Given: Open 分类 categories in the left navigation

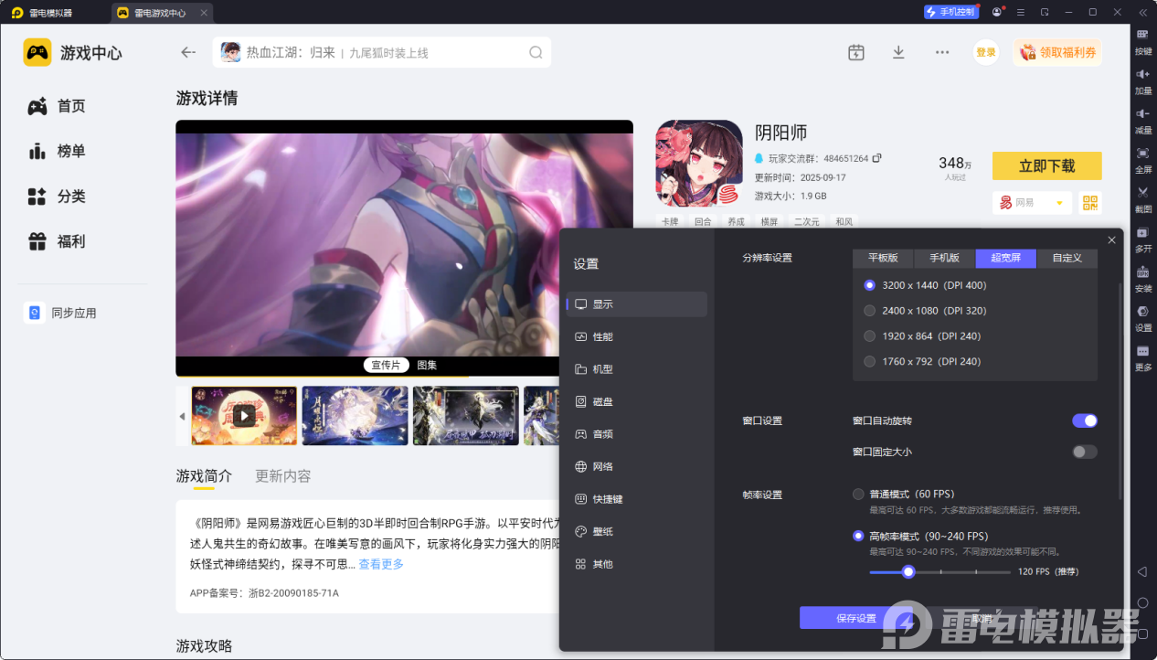Looking at the screenshot, I should 57,197.
